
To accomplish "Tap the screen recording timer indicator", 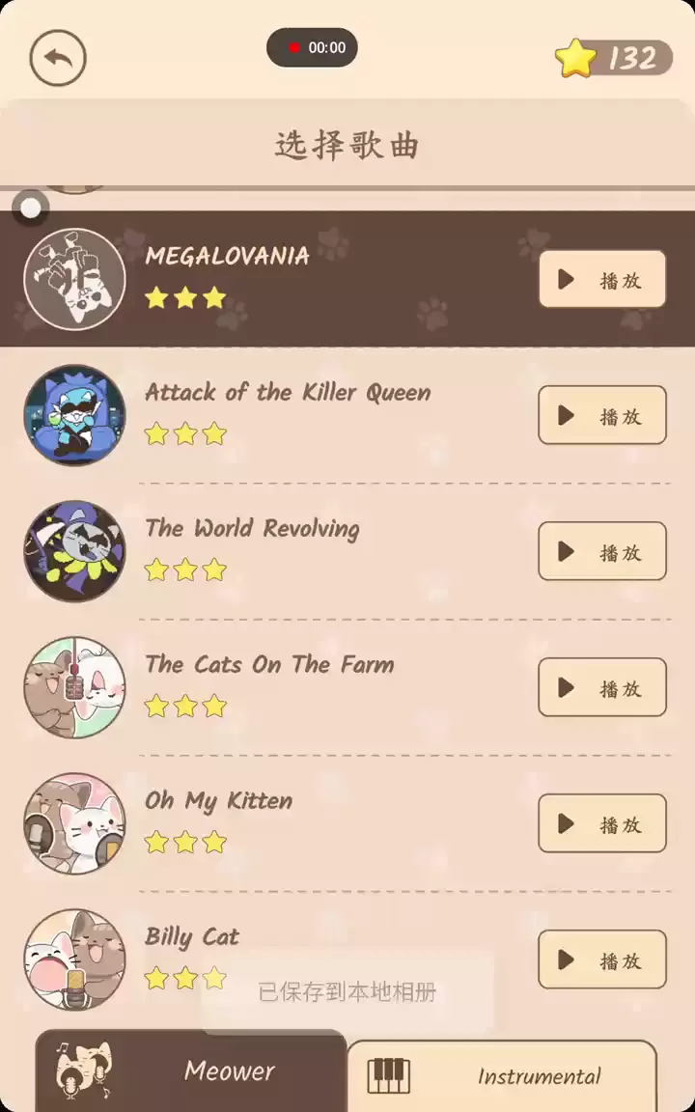I will [x=312, y=47].
